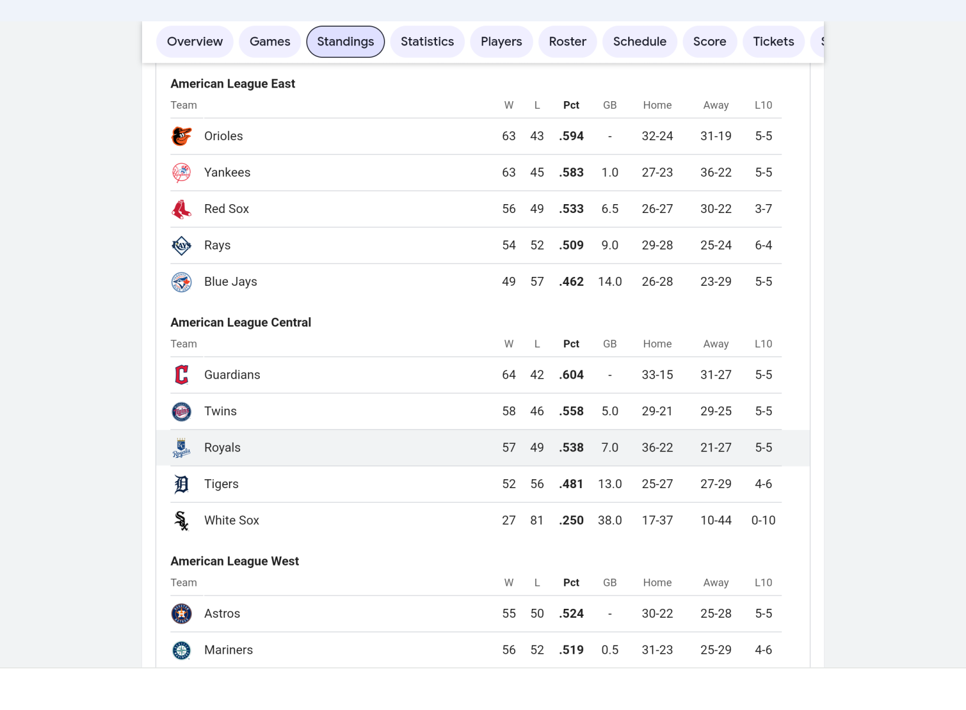Select the Schedule tab
Screen dimensions: 966x710
click(639, 41)
